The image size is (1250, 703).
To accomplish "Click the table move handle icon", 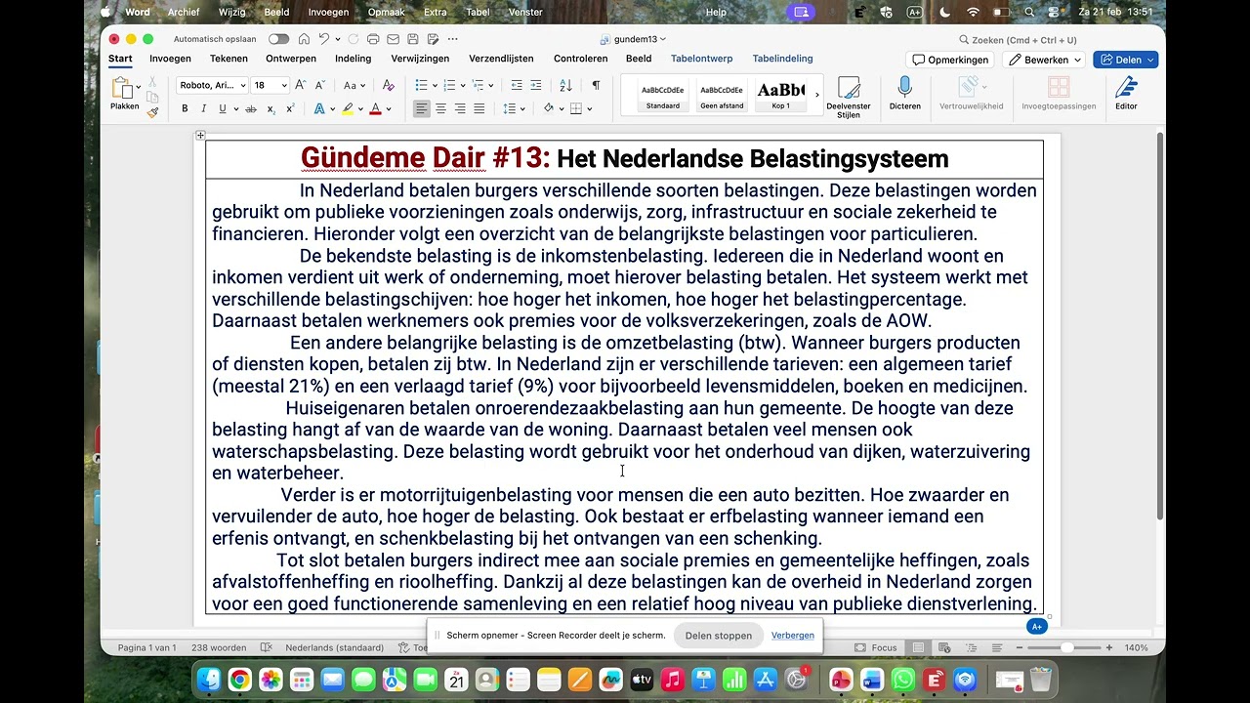I will 200,136.
